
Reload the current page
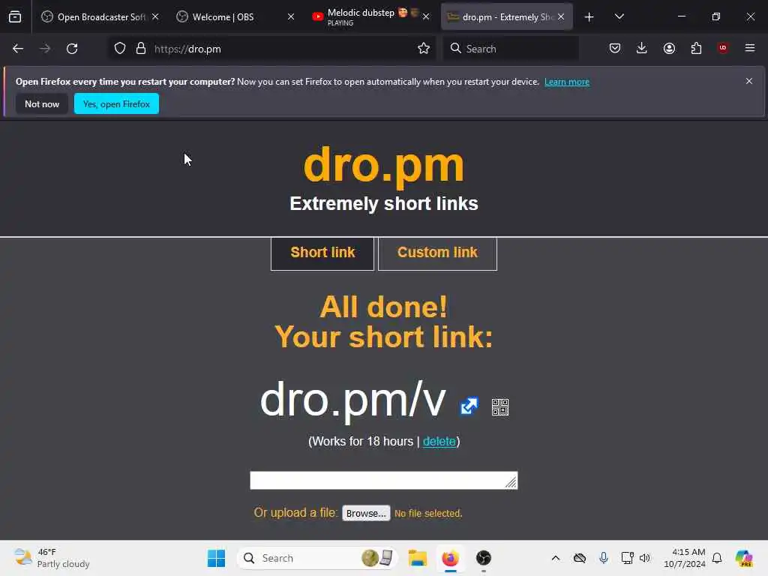point(72,49)
